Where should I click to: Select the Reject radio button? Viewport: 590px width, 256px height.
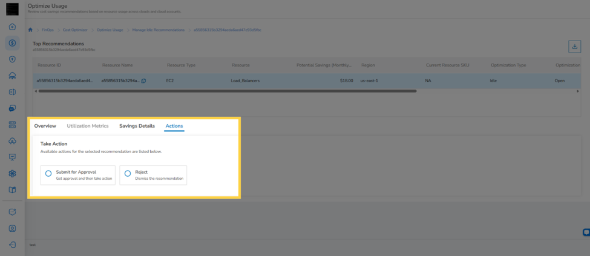pyautogui.click(x=128, y=174)
